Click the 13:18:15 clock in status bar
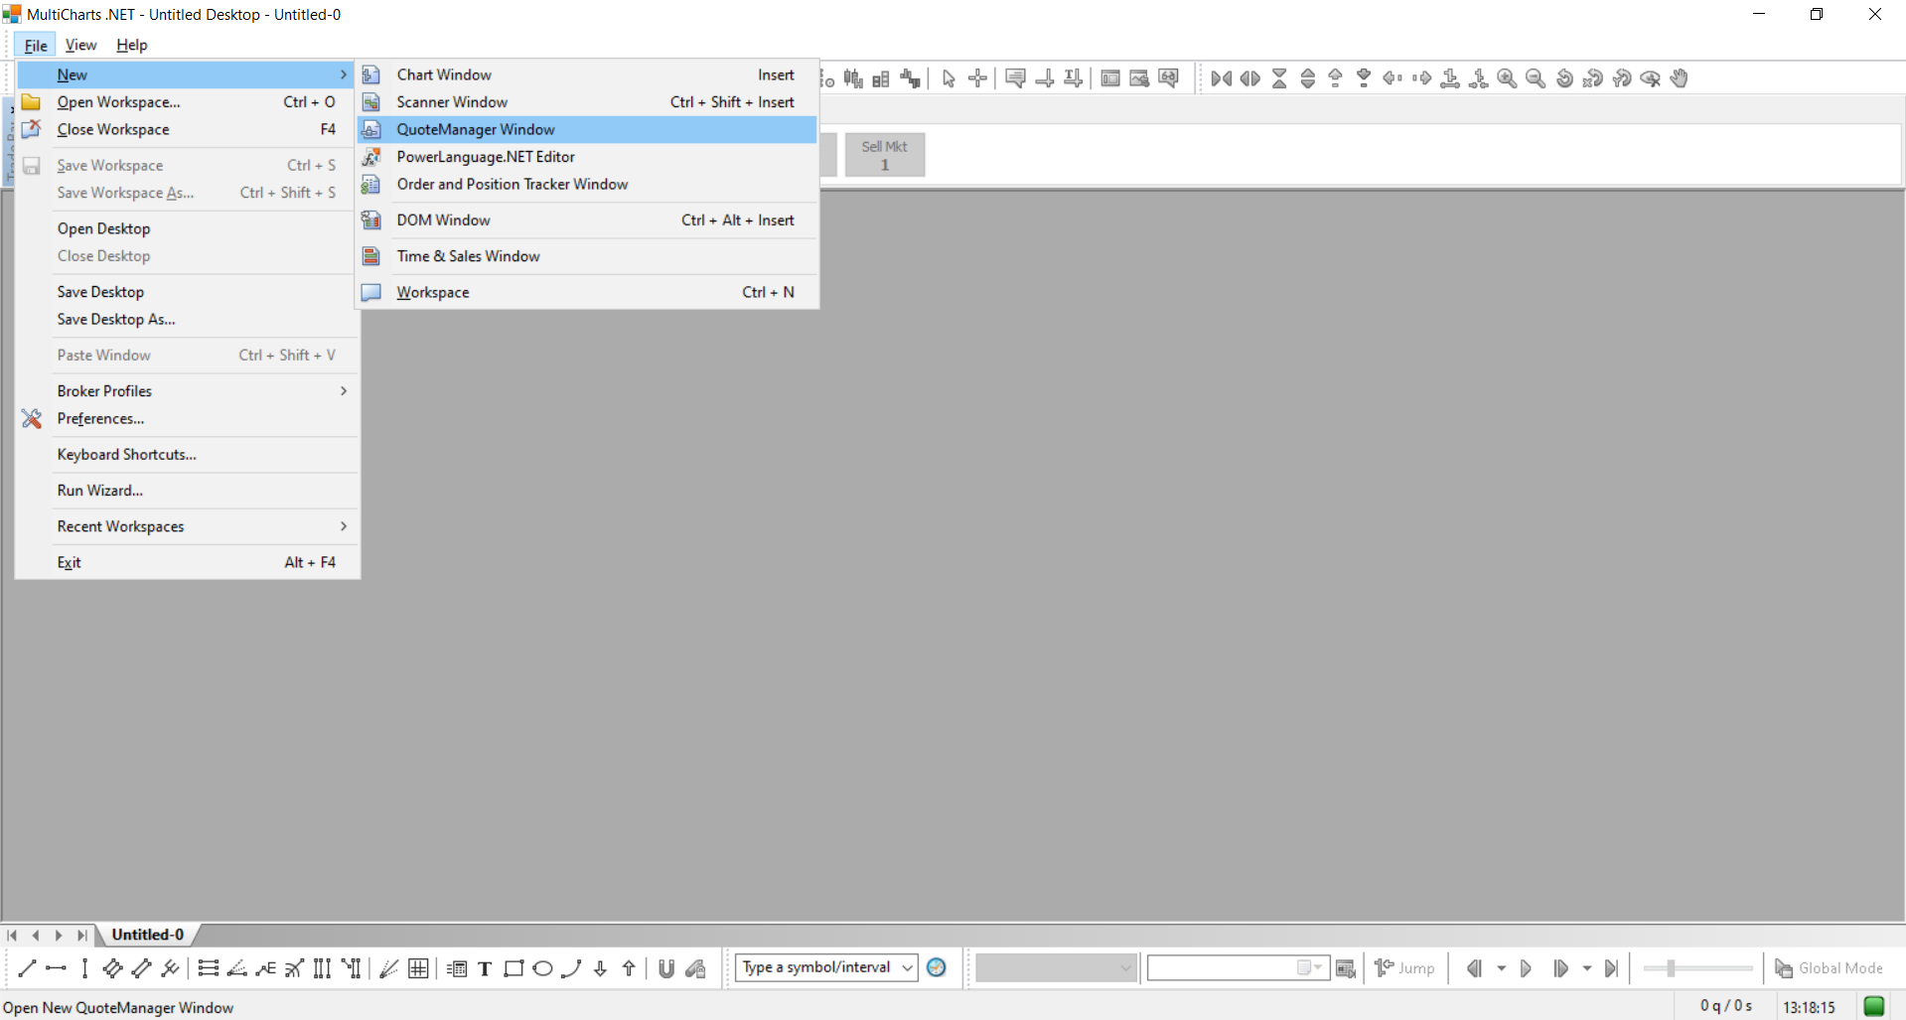The image size is (1906, 1020). (x=1809, y=1007)
